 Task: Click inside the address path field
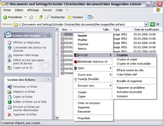point(79,24)
